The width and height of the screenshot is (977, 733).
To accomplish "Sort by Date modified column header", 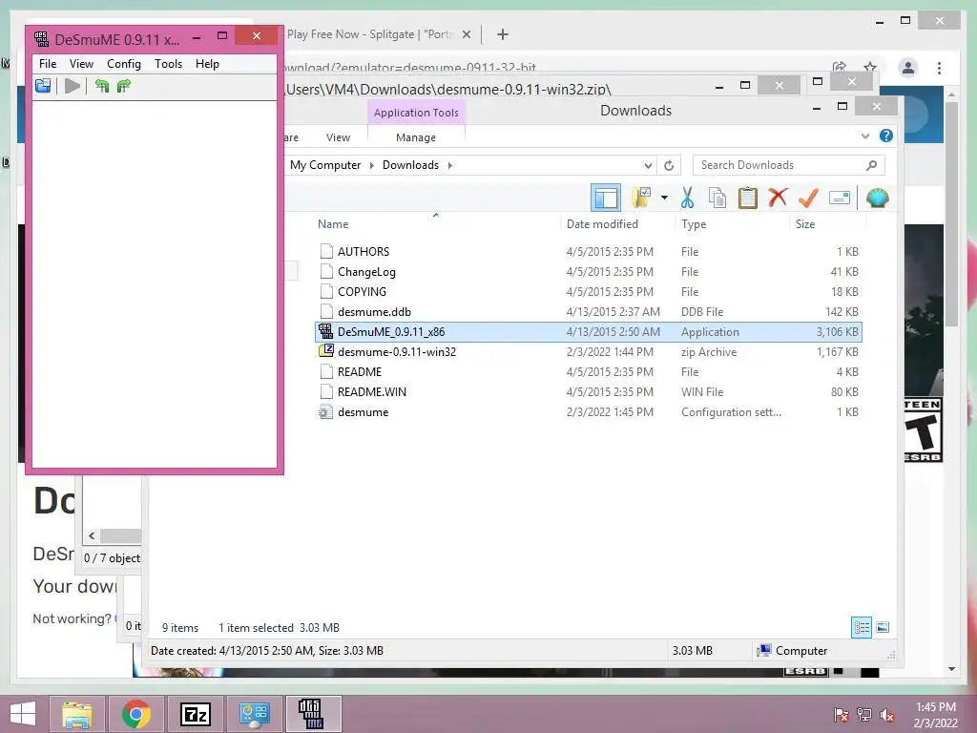I will 602,223.
